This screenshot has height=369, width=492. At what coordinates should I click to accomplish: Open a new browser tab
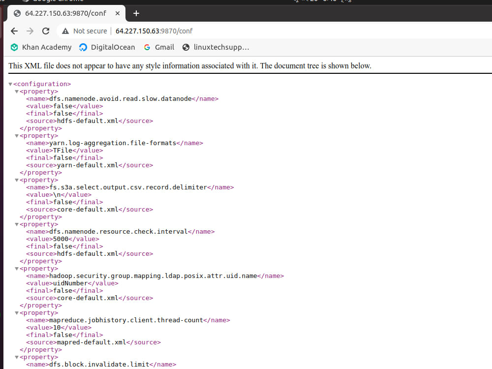(136, 13)
